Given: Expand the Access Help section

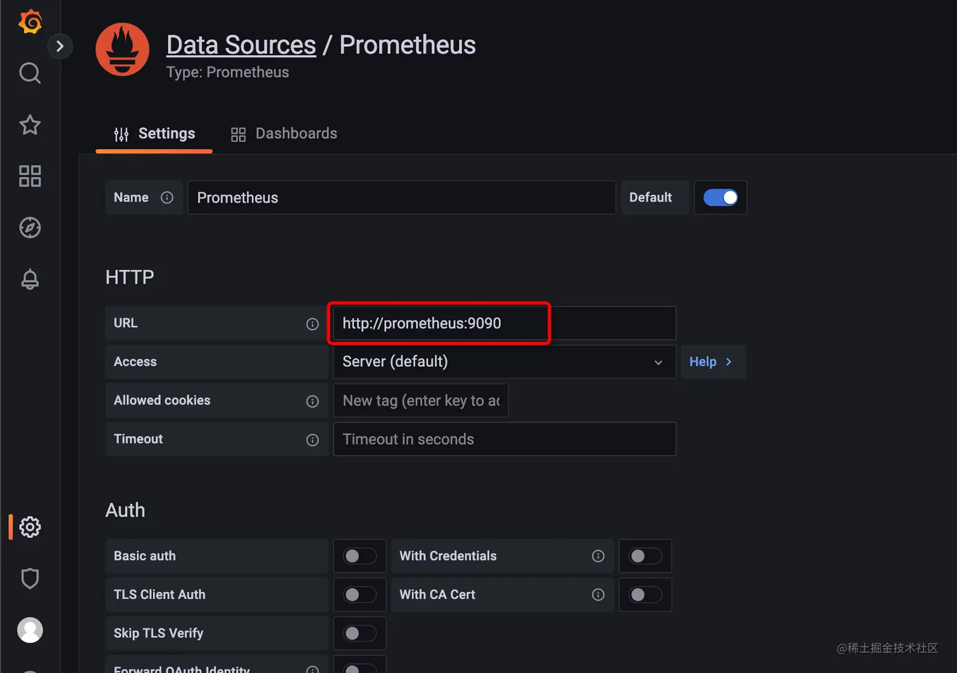Looking at the screenshot, I should (711, 362).
